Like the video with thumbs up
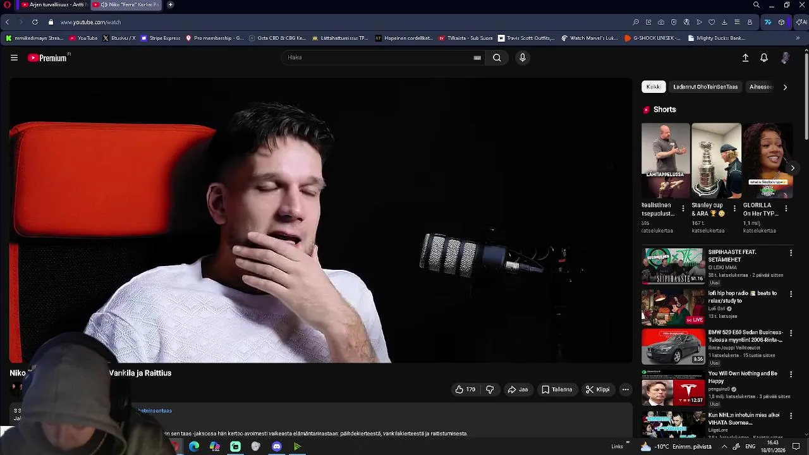The image size is (809, 455). pos(465,389)
